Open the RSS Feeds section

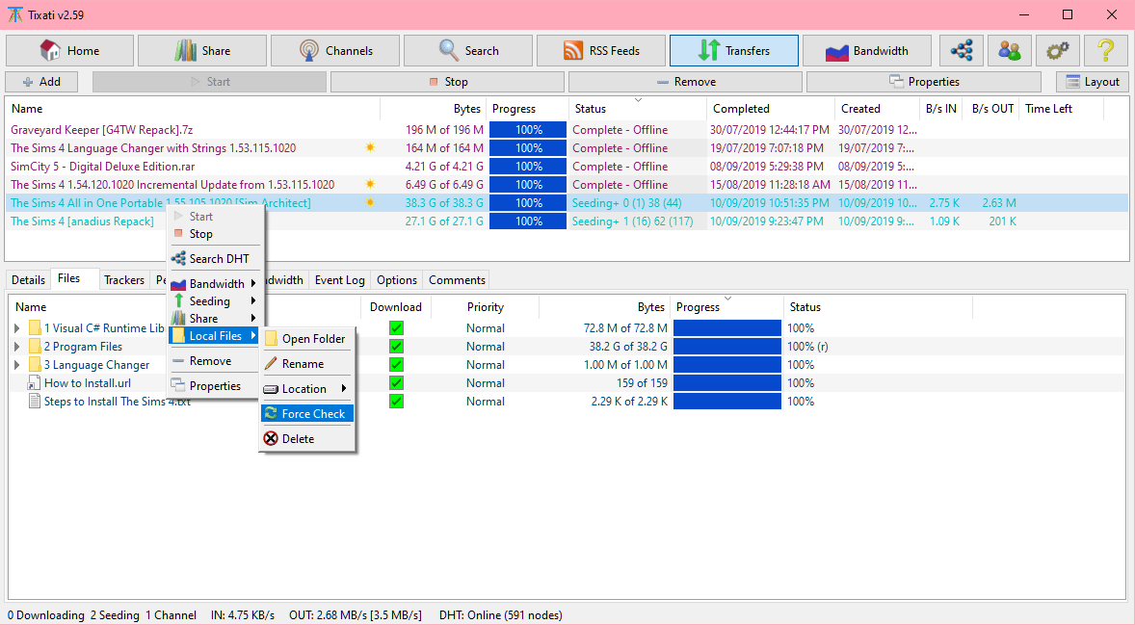pyautogui.click(x=601, y=51)
